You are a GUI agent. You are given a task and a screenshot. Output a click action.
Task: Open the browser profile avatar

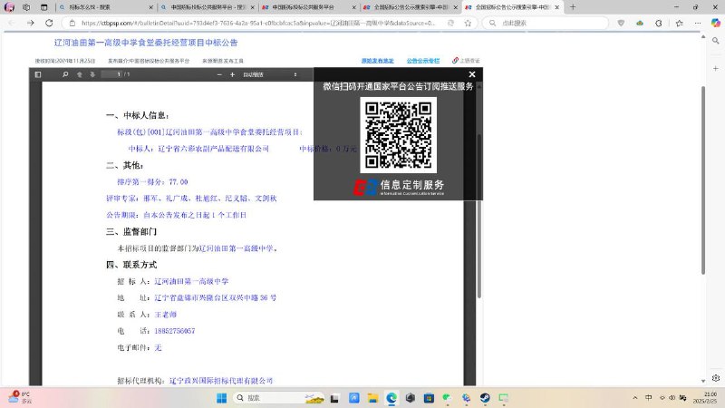(x=9, y=7)
